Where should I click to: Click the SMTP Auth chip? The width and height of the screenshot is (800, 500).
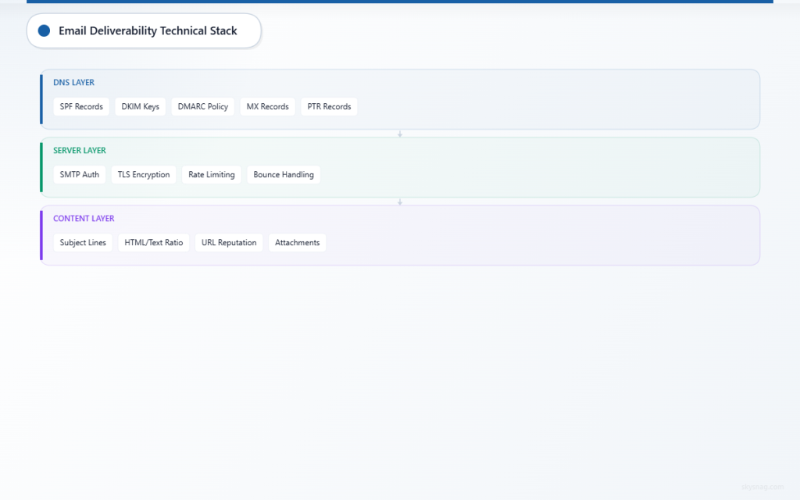tap(80, 175)
